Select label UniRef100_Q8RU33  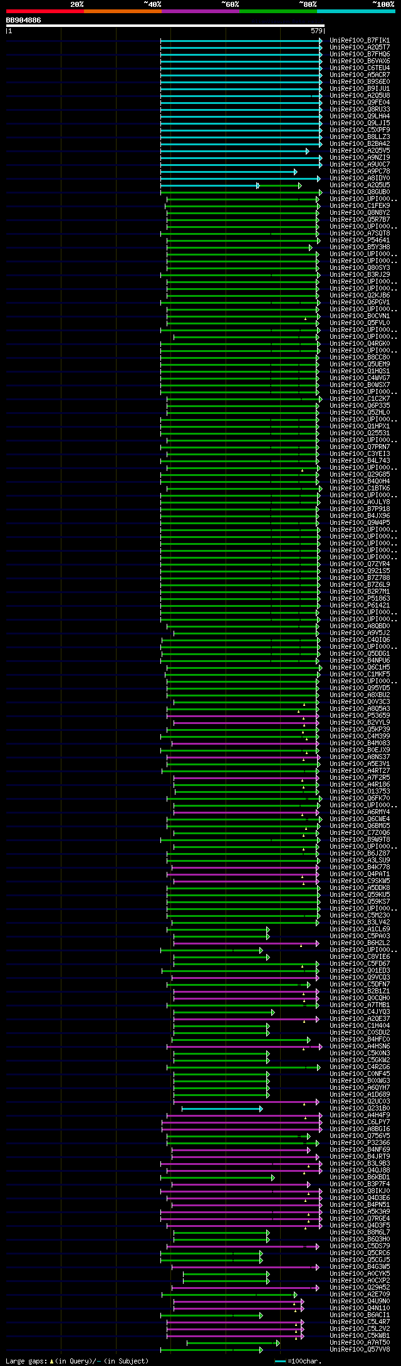360,109
